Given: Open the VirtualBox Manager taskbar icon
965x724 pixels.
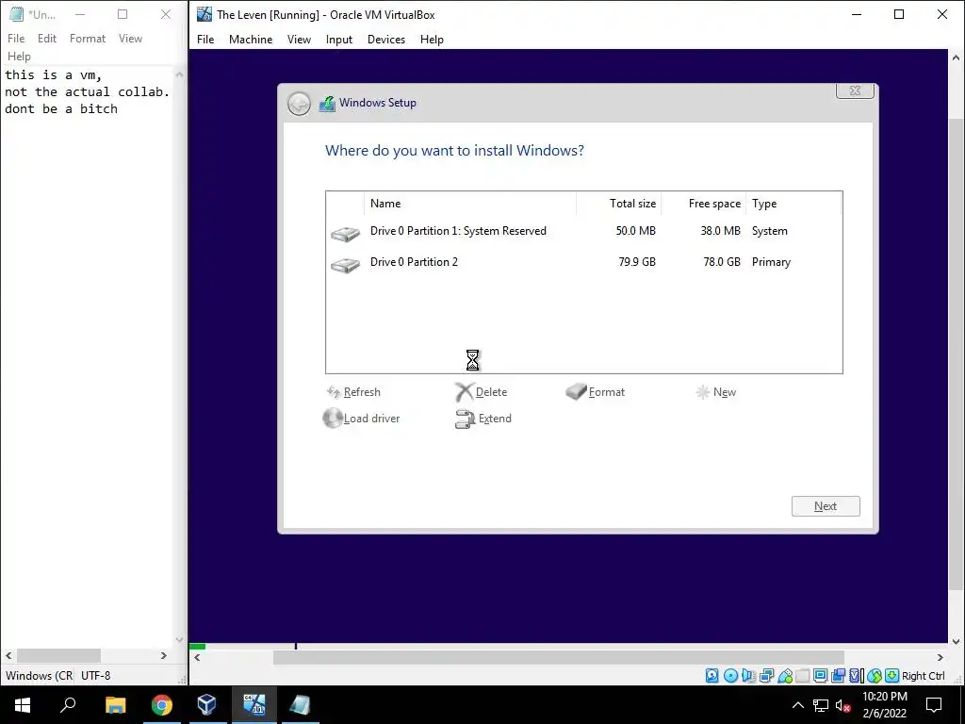Looking at the screenshot, I should coord(206,705).
